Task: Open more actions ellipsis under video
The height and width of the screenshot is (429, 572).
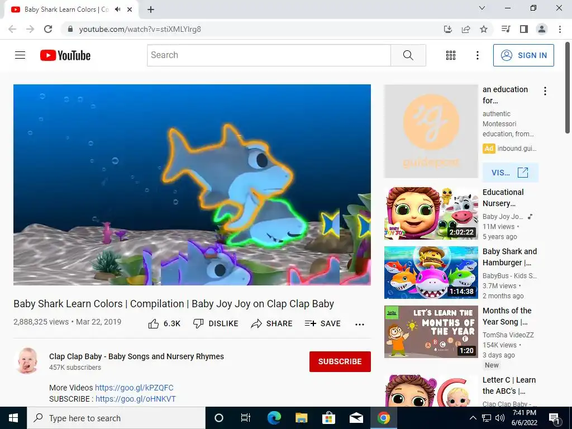Action: pos(360,325)
